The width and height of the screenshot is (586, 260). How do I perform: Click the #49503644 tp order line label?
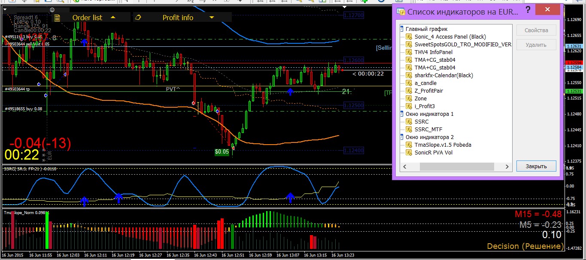17,89
